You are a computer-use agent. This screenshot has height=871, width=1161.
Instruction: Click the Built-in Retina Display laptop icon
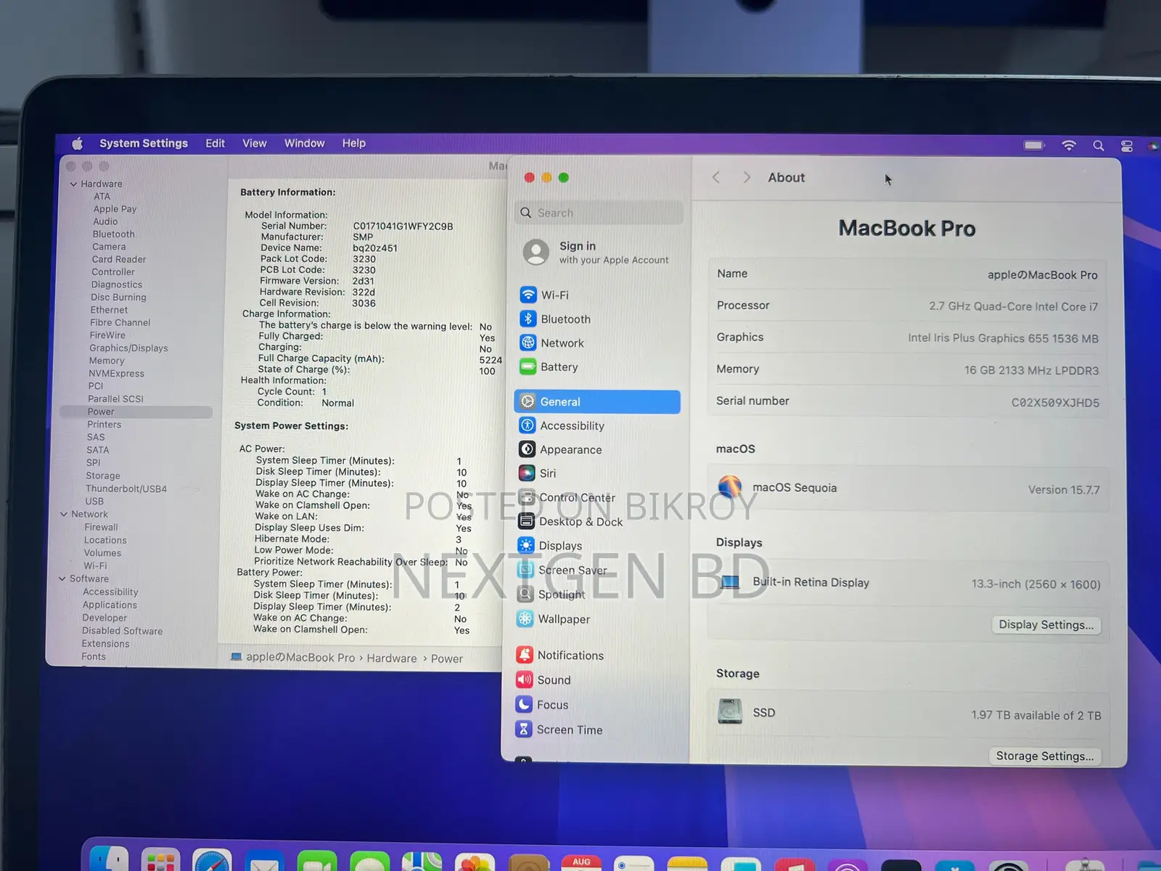click(x=730, y=581)
